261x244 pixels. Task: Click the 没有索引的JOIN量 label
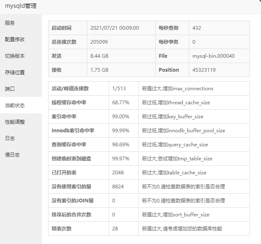pyautogui.click(x=72, y=200)
